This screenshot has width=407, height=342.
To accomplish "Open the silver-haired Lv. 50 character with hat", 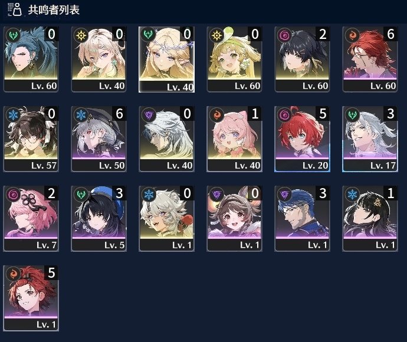I will tap(99, 139).
